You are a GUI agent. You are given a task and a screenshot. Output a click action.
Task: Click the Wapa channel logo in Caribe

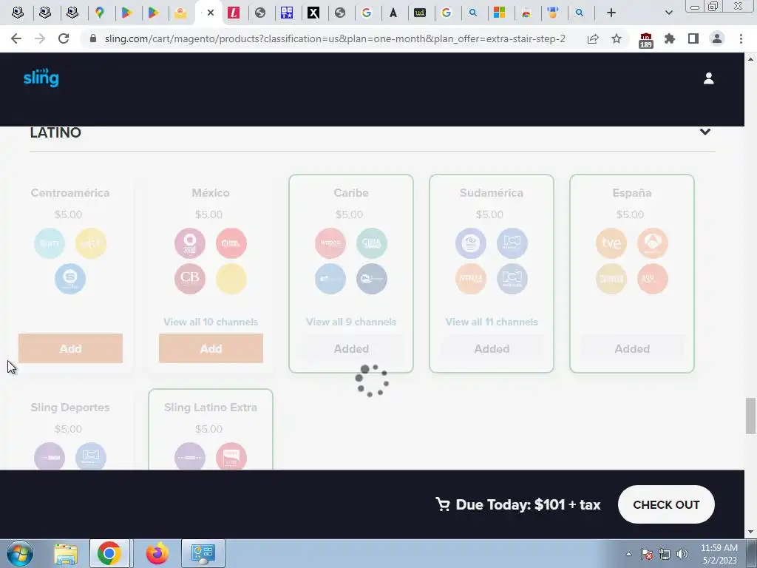pos(330,243)
